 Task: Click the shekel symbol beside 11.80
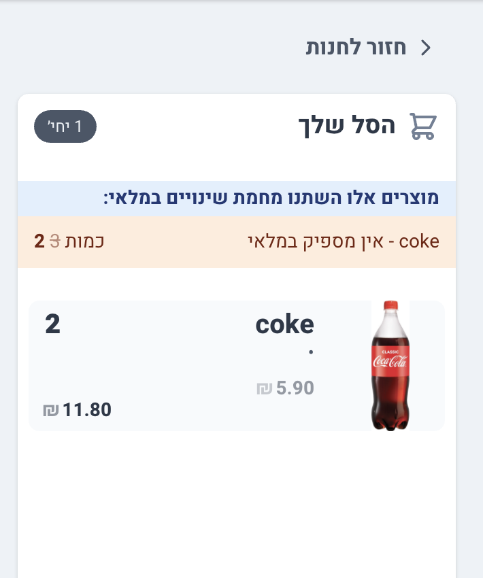click(x=51, y=411)
